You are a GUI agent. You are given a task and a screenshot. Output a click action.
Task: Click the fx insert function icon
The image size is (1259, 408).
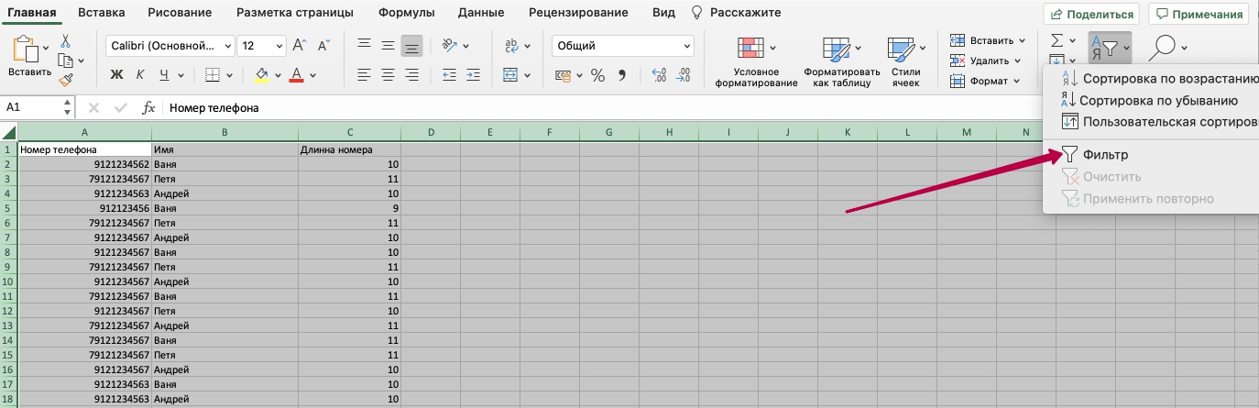(x=148, y=107)
